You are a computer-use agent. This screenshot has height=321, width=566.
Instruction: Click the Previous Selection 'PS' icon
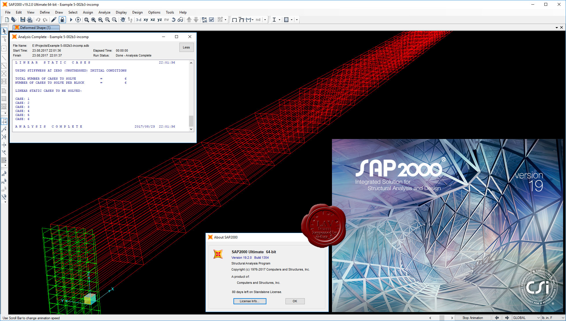pyautogui.click(x=4, y=181)
